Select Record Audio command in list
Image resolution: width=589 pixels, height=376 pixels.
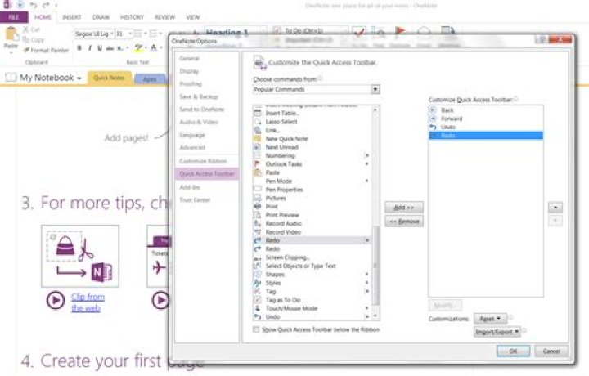tap(312, 223)
